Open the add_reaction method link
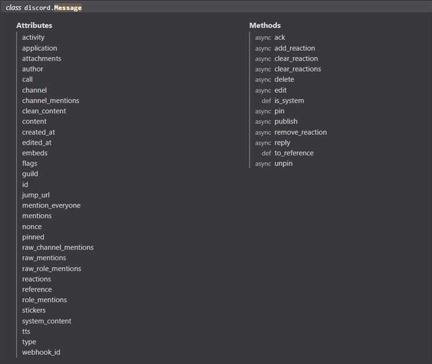 point(294,48)
